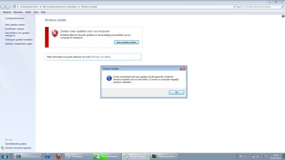The image size is (285, 160).
Task: Click the refresh button beside address bar
Action: coord(238,7)
